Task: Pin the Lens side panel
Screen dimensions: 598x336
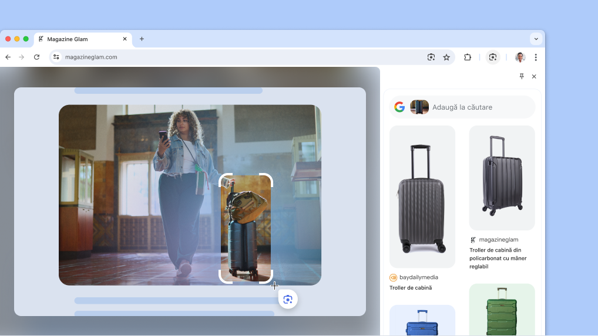Action: (522, 76)
